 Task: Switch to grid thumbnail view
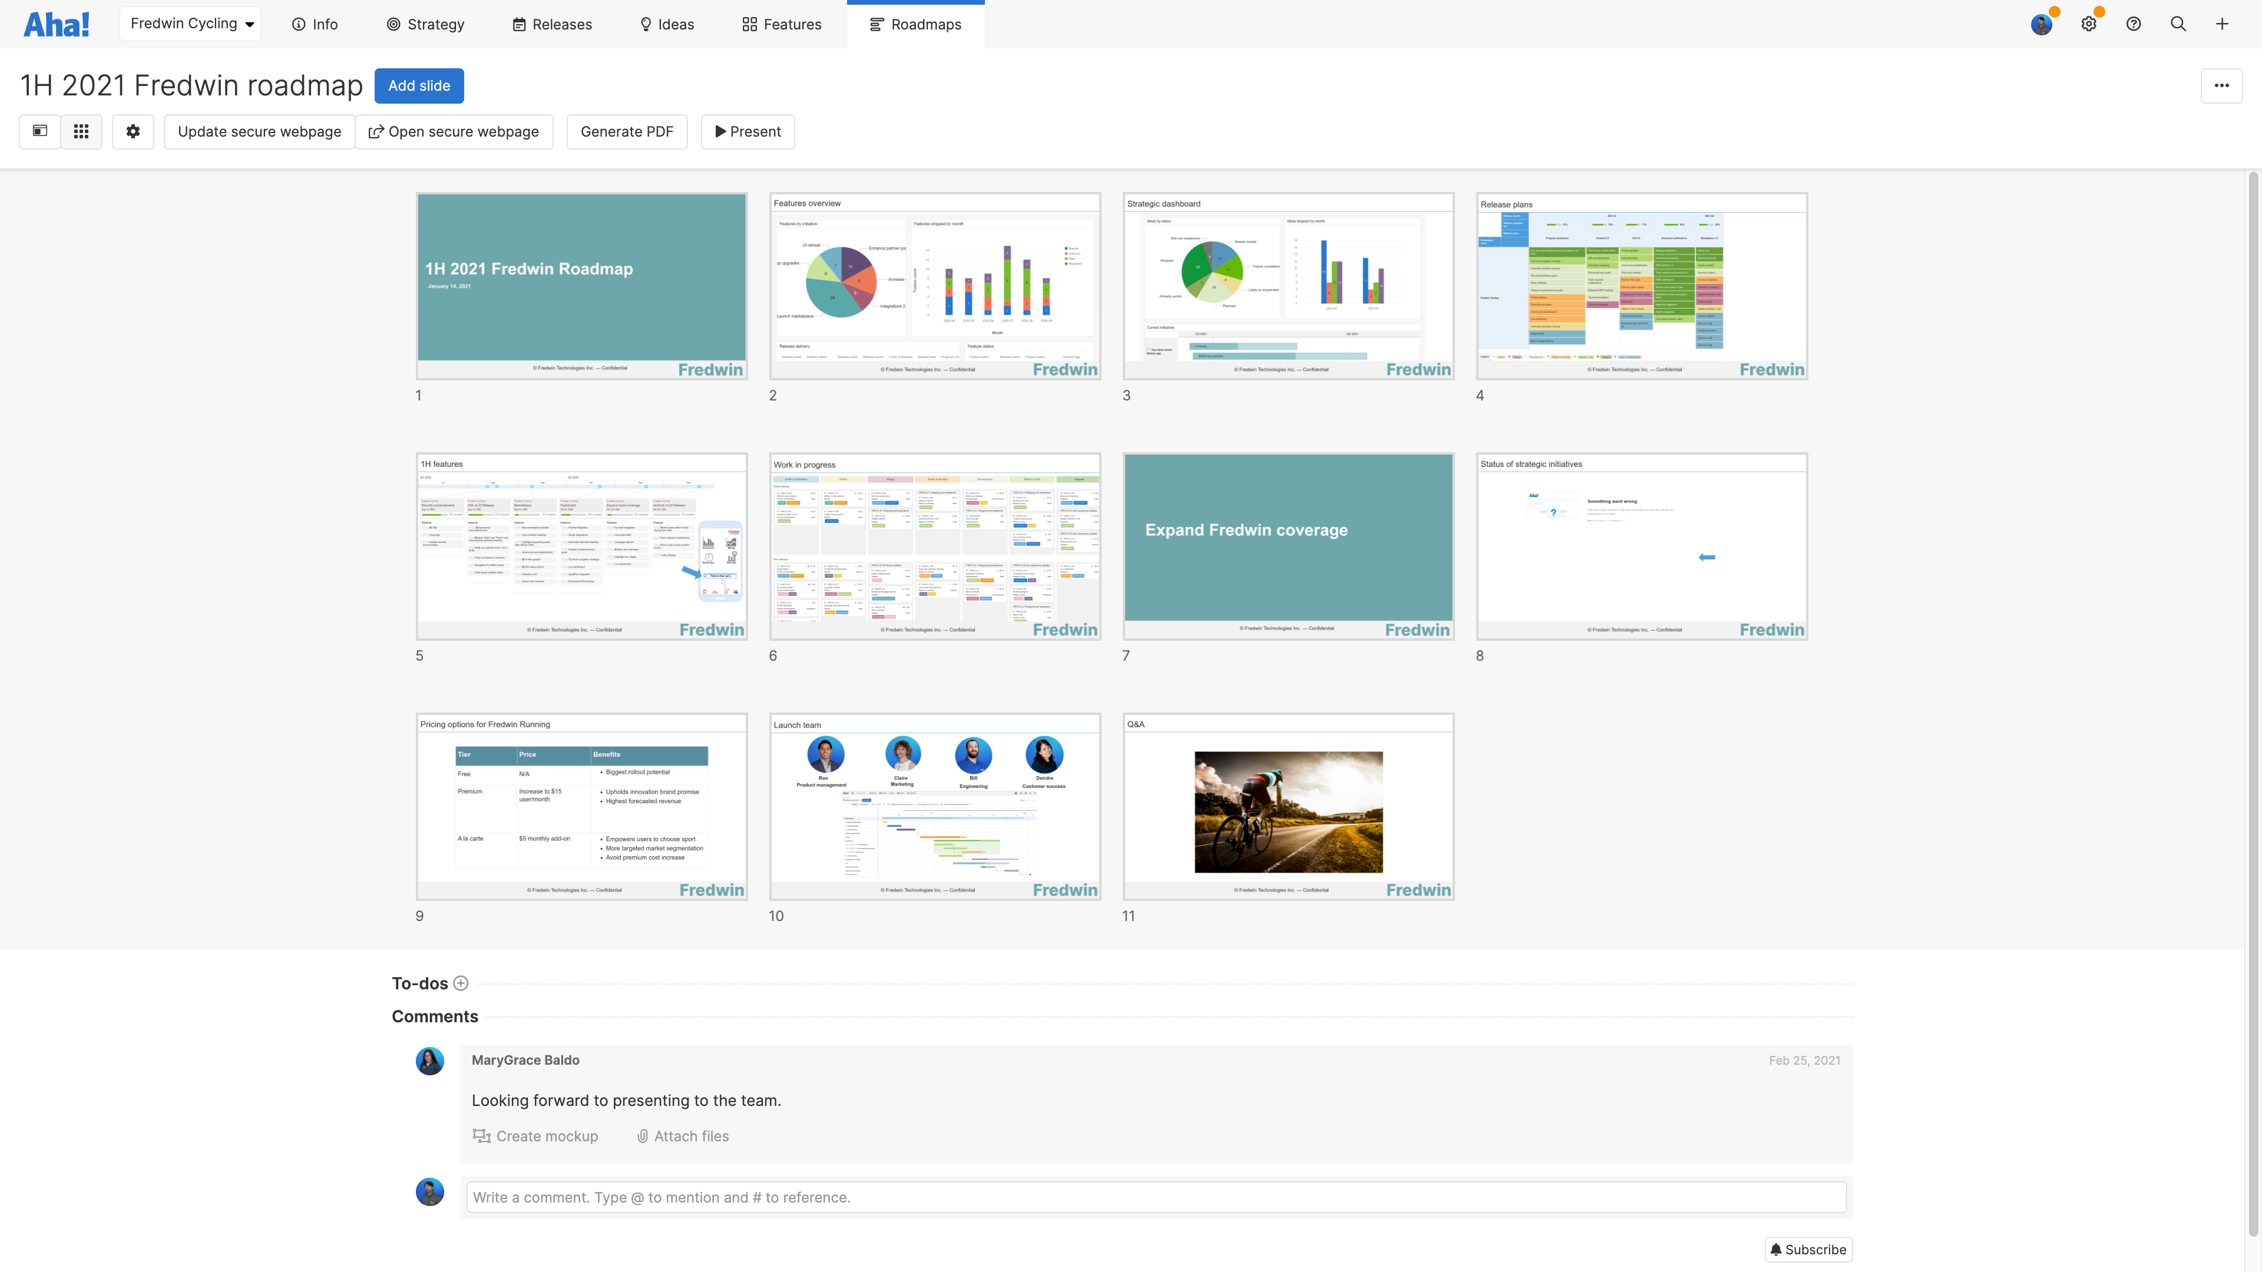(x=81, y=132)
